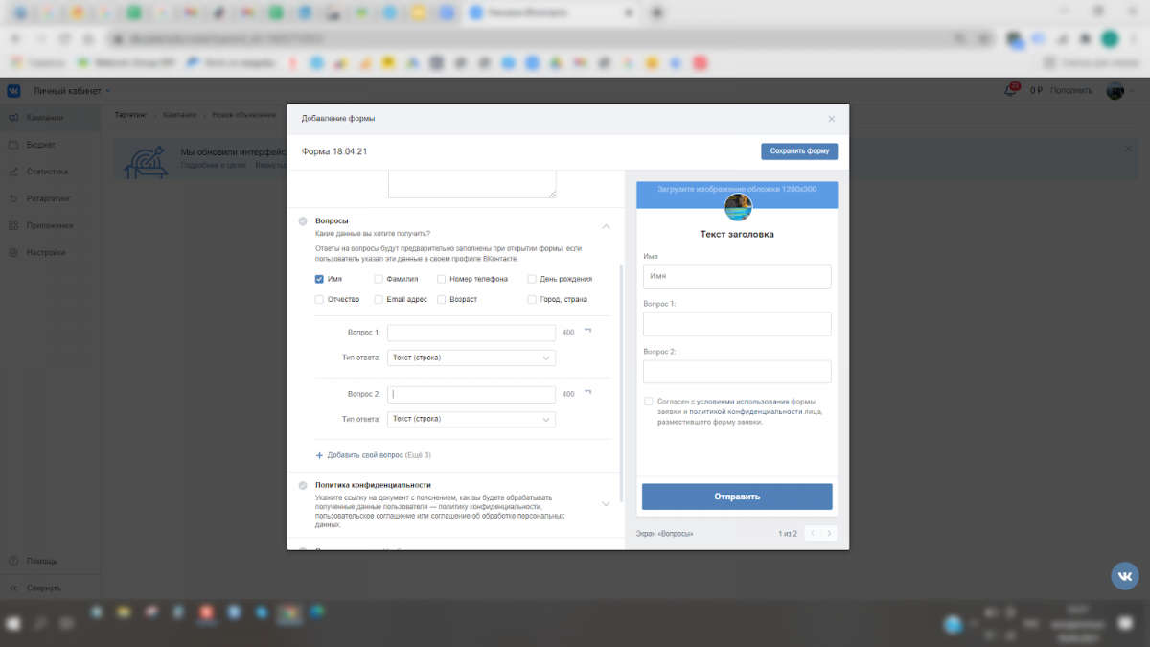Open 'Тип ответа' dropdown for Вопрос 2
The height and width of the screenshot is (647, 1150).
click(x=471, y=419)
